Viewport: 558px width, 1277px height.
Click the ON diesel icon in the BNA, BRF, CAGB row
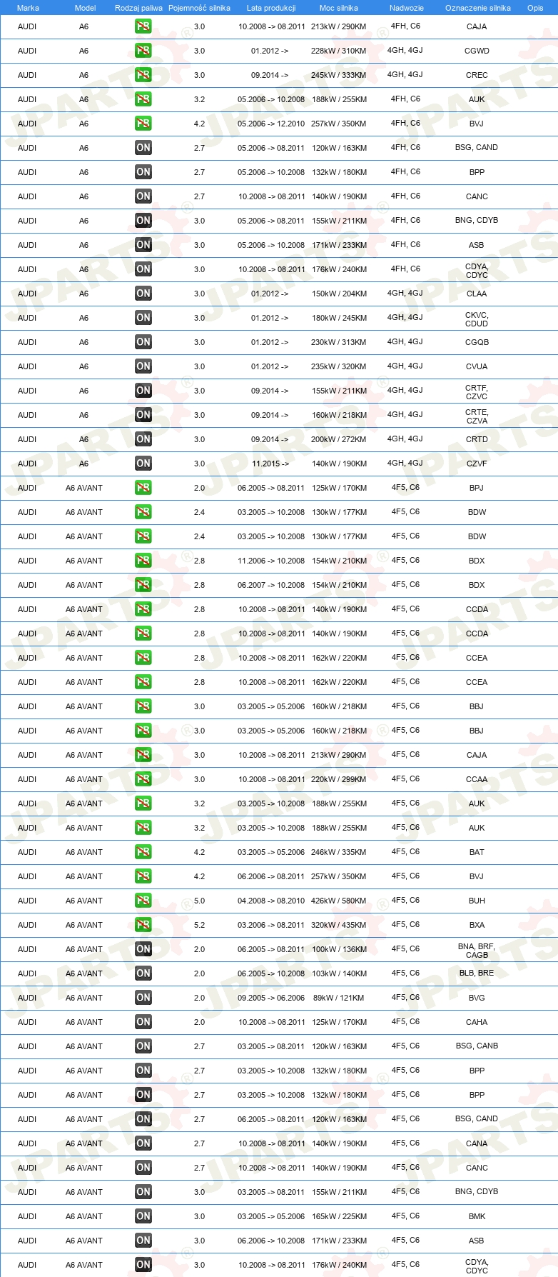pos(143,949)
